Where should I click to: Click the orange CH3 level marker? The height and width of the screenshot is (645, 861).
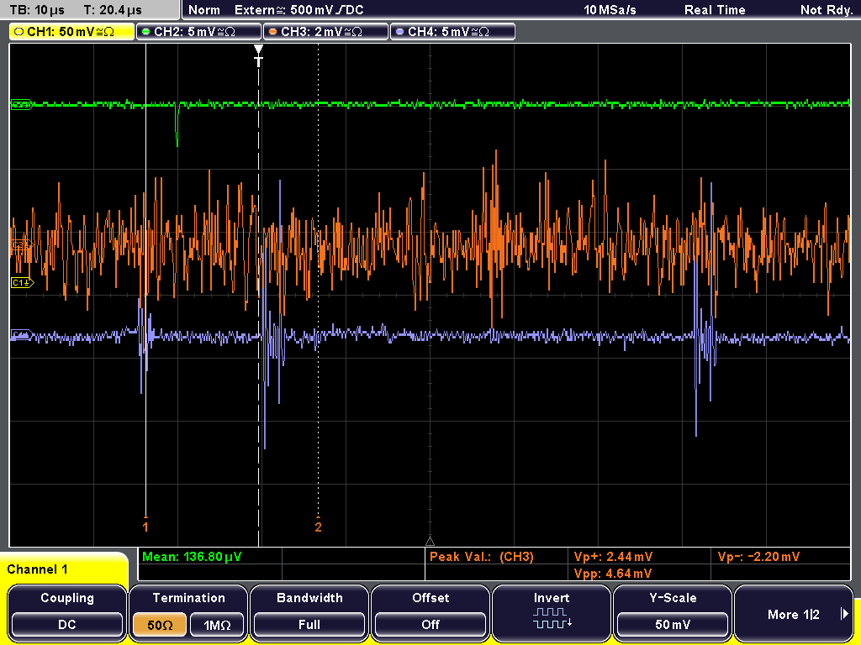coord(21,244)
